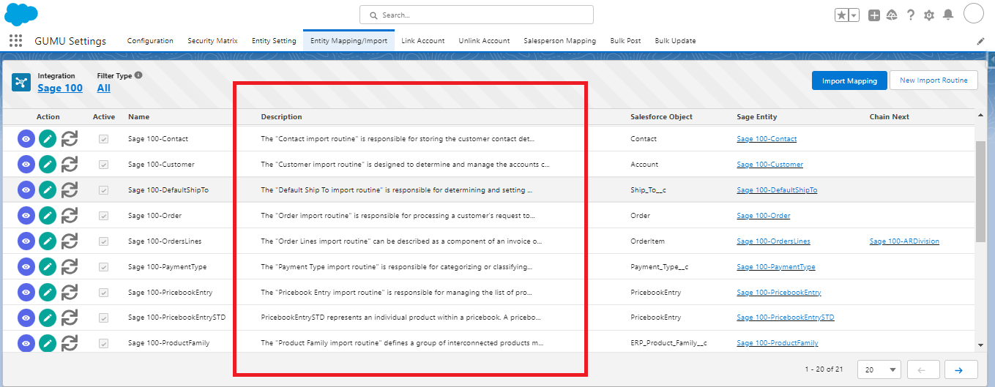Edit the Sage 100-Customer routine
Image resolution: width=995 pixels, height=387 pixels.
[x=48, y=165]
